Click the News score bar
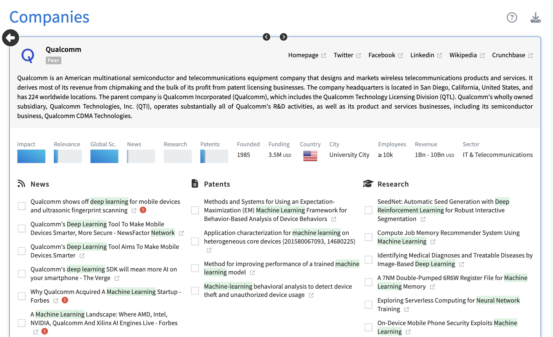This screenshot has height=337, width=553. tap(141, 156)
